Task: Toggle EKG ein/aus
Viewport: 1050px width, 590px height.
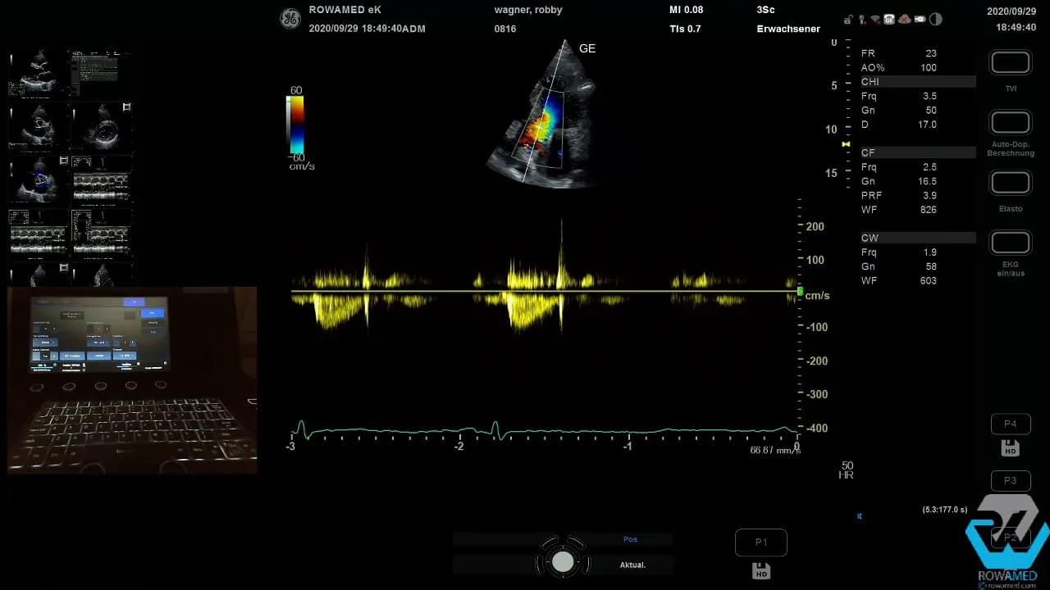Action: pos(1010,243)
